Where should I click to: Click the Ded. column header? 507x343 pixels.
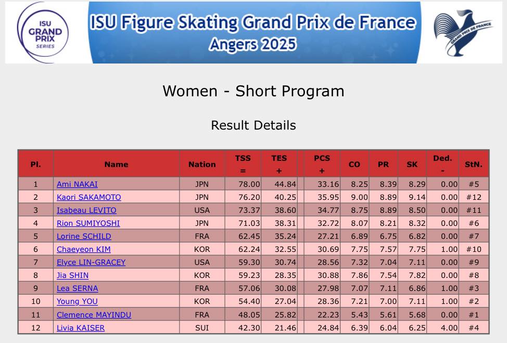(442, 164)
